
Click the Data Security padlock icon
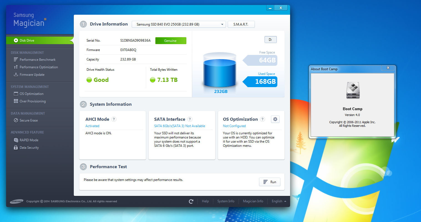coord(16,148)
